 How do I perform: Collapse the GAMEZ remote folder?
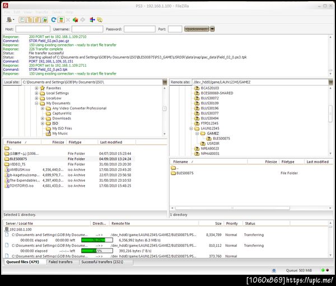[x=197, y=133]
